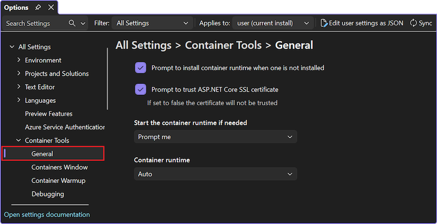Expand the Environment tree node
Screen dimensions: 437x224
pyautogui.click(x=19, y=60)
